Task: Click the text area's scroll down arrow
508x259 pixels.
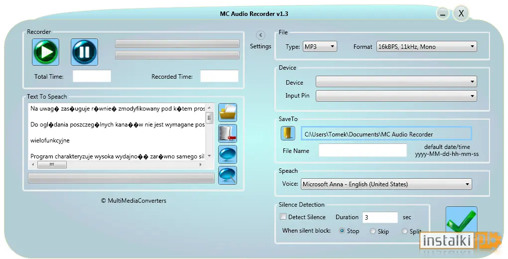Action: [209, 156]
